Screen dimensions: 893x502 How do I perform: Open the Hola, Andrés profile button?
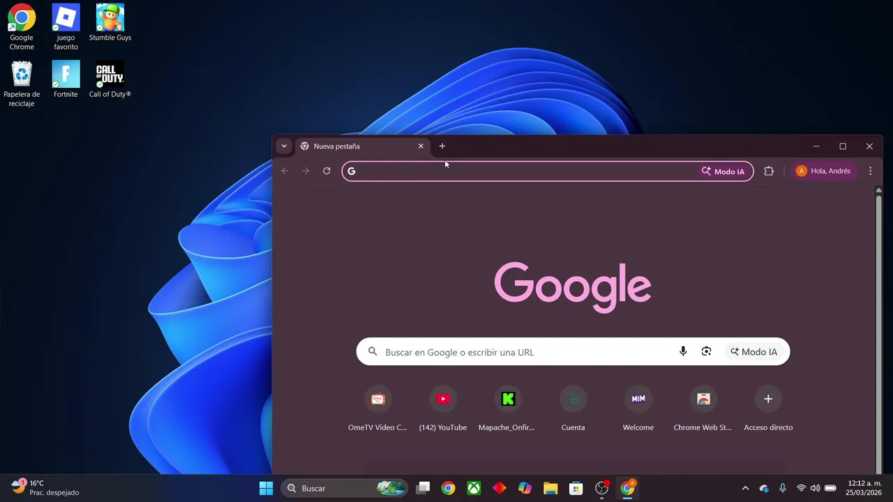(824, 171)
